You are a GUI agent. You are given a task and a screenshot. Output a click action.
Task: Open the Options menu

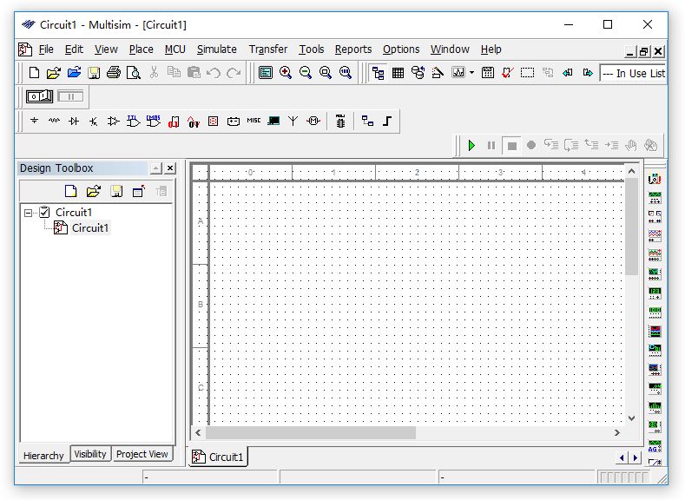[x=401, y=49]
